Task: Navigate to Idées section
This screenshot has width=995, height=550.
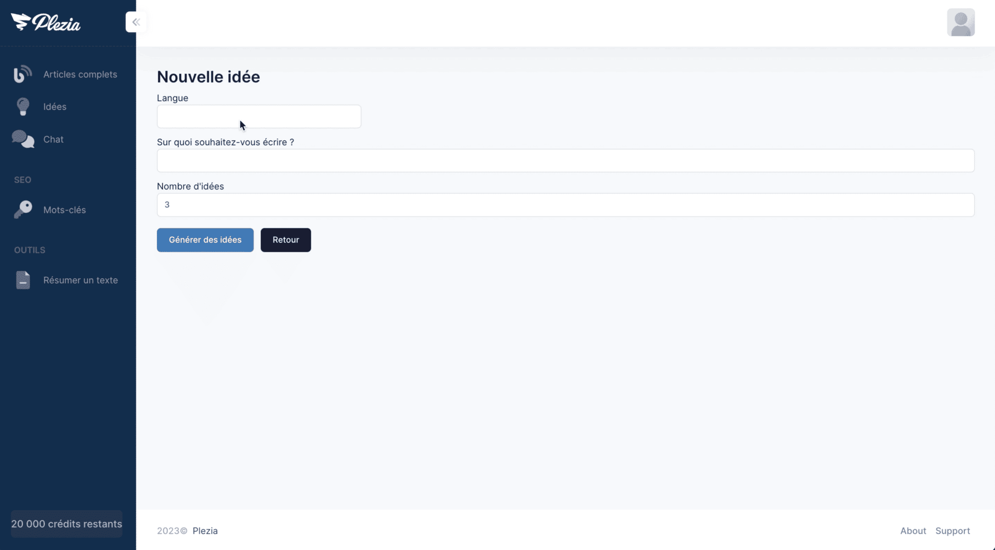Action: [x=54, y=106]
